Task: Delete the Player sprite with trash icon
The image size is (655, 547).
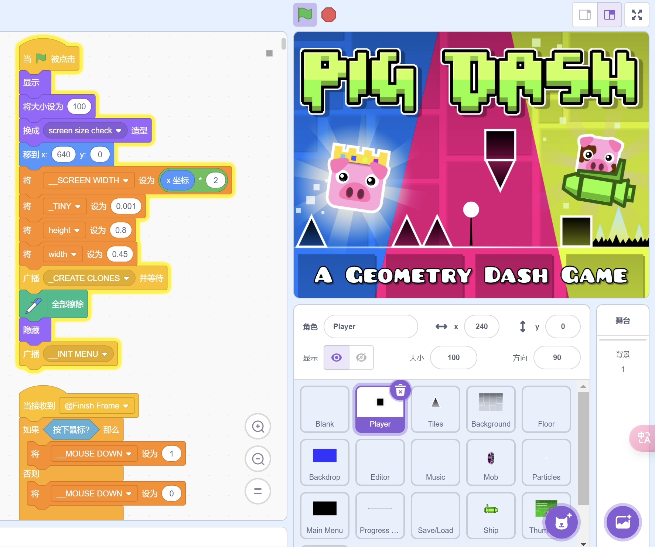Action: tap(400, 390)
